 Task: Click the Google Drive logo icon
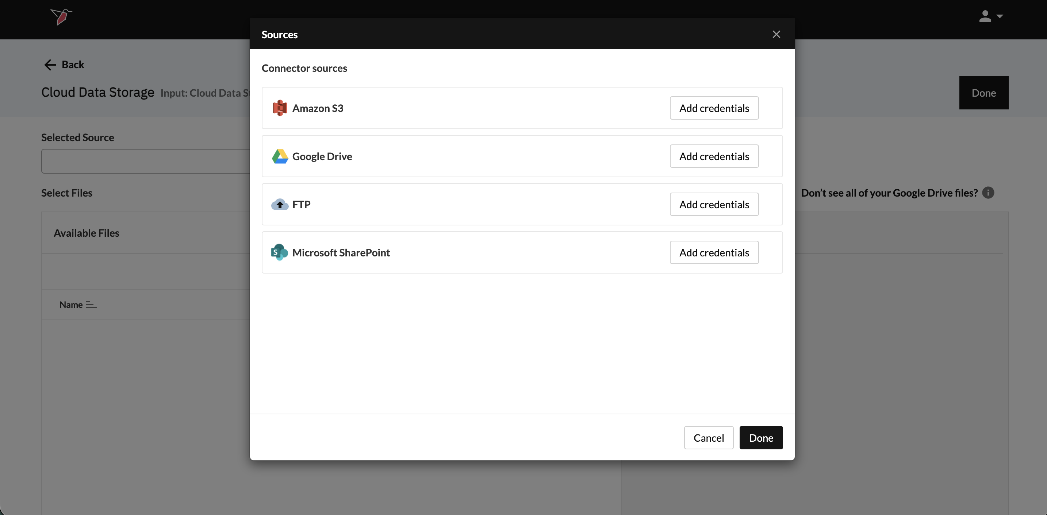pos(280,156)
